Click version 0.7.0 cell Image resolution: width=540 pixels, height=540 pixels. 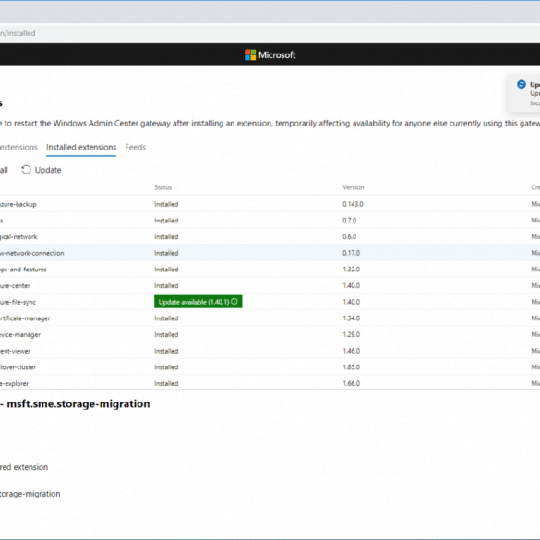tap(349, 221)
